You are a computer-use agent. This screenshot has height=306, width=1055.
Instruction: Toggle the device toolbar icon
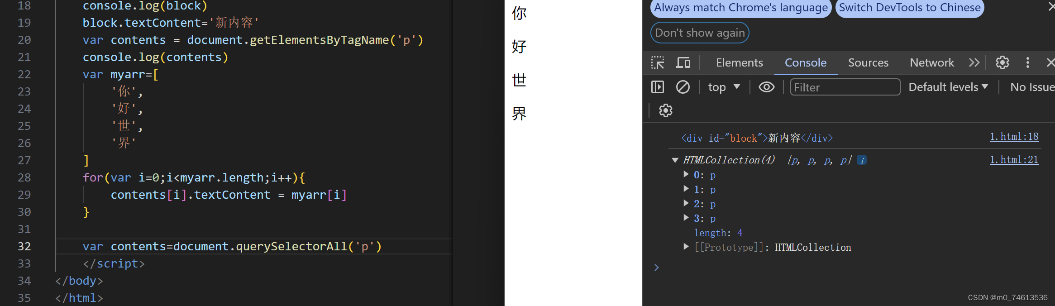coord(683,62)
